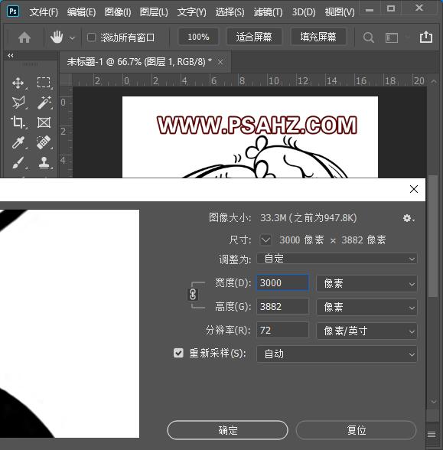This screenshot has width=443, height=450.
Task: Toggle the constrain proportions link icon
Action: point(193,295)
